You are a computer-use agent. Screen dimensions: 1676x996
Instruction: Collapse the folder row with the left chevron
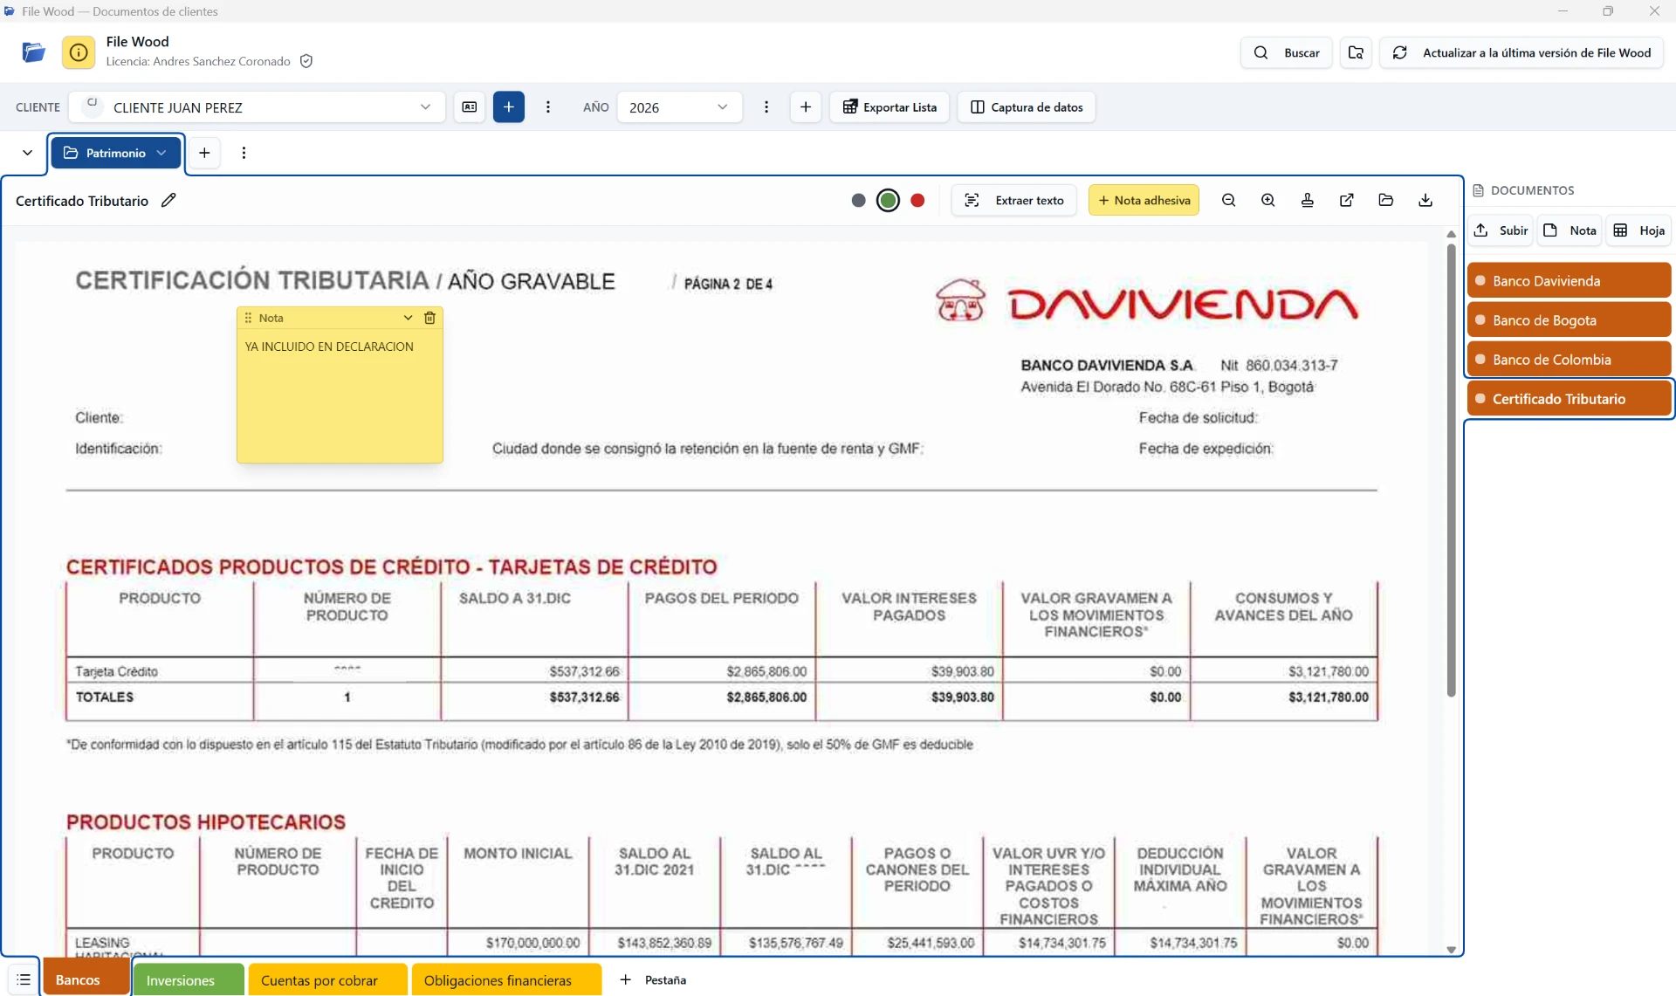[x=27, y=153]
